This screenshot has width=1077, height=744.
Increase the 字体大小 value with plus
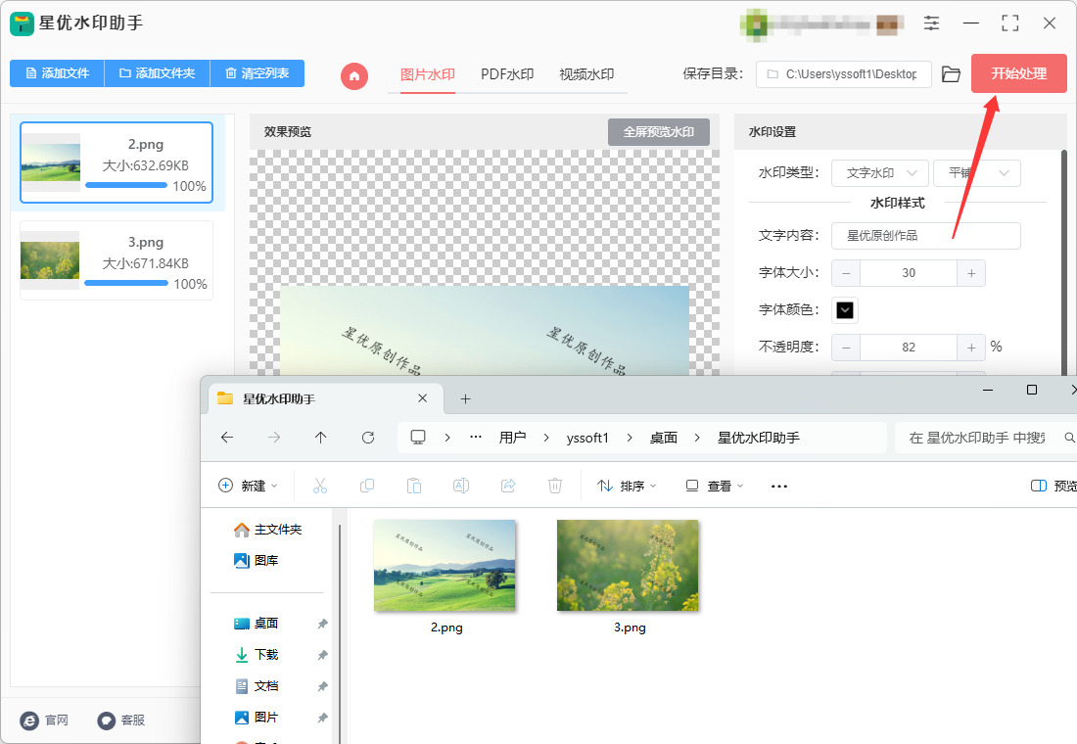coord(971,273)
